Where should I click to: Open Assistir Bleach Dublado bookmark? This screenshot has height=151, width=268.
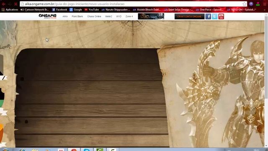pyautogui.click(x=147, y=10)
